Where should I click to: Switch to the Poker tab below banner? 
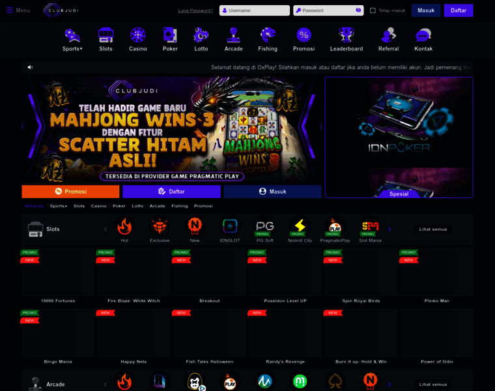pos(119,206)
